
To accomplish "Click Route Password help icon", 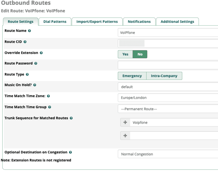I will 35,64.
